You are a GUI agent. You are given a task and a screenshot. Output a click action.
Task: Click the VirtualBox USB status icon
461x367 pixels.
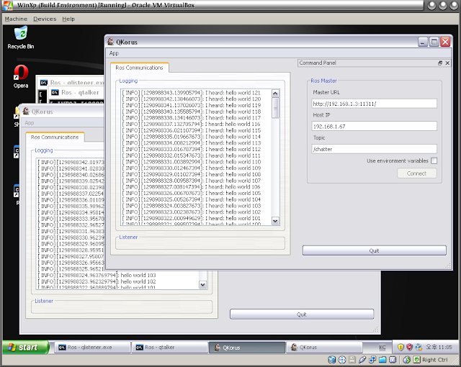pyautogui.click(x=362, y=360)
